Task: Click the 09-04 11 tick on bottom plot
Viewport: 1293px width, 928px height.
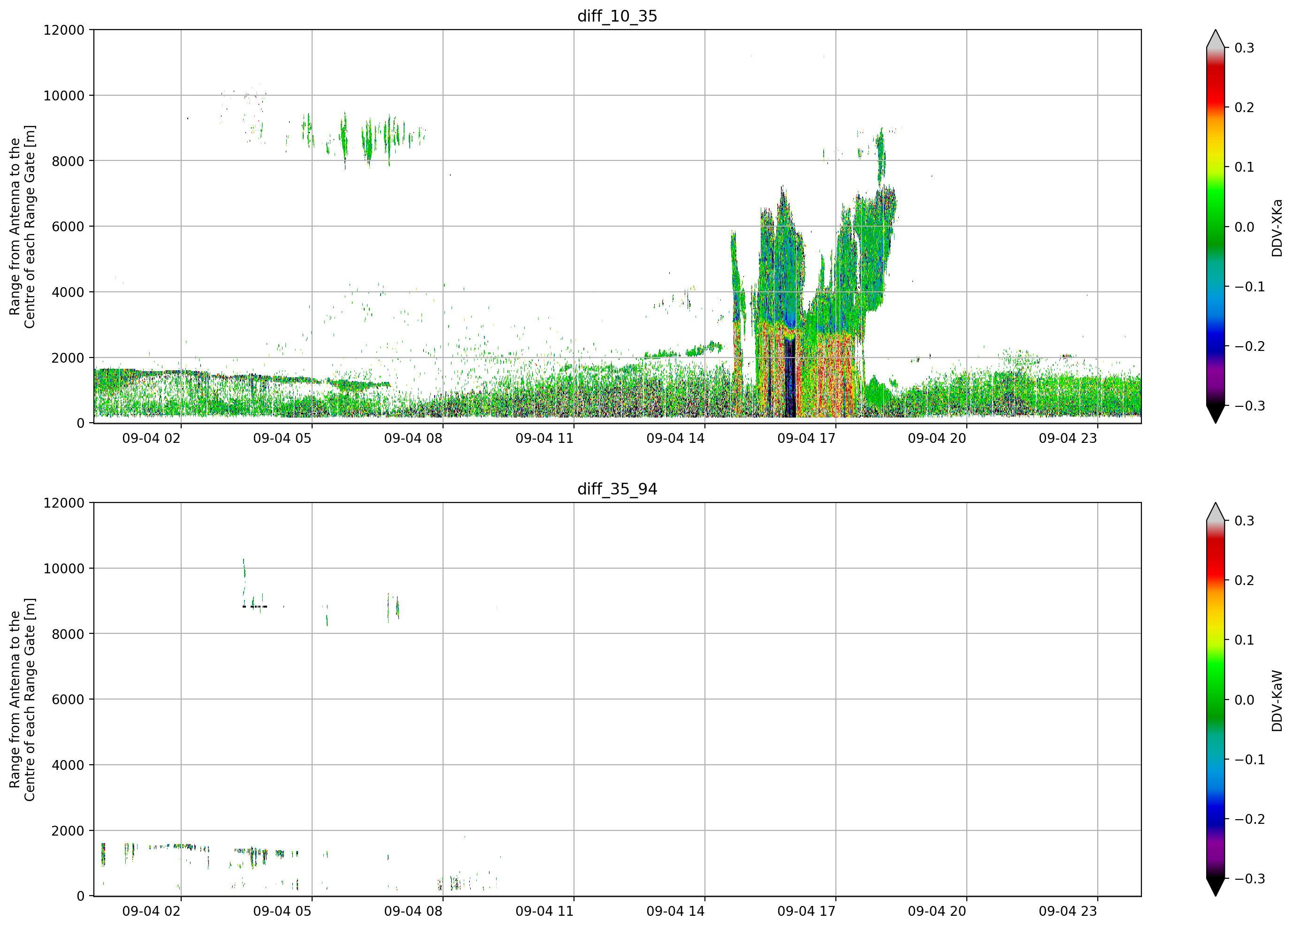Action: (544, 911)
